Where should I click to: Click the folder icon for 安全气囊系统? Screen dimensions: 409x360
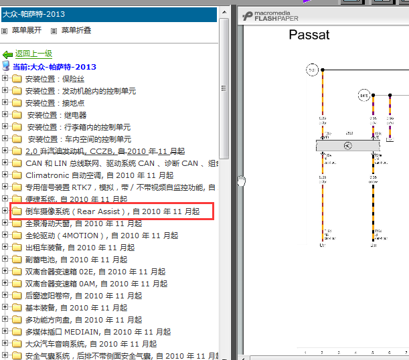[x=17, y=355]
